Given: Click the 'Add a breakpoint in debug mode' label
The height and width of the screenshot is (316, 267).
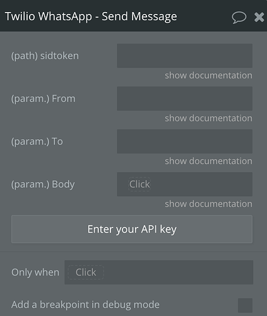Looking at the screenshot, I should (x=85, y=305).
